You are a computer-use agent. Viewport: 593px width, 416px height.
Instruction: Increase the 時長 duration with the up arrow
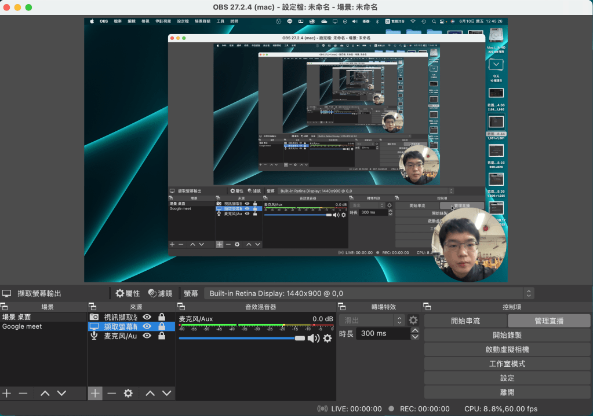[414, 331]
